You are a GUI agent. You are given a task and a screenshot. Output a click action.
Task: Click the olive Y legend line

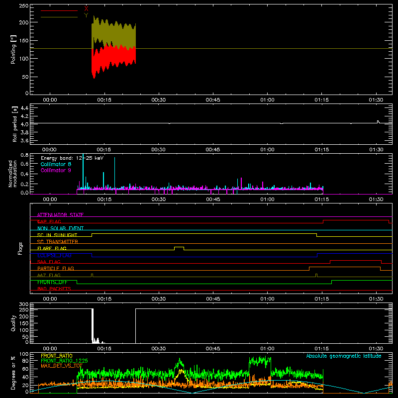(x=59, y=17)
